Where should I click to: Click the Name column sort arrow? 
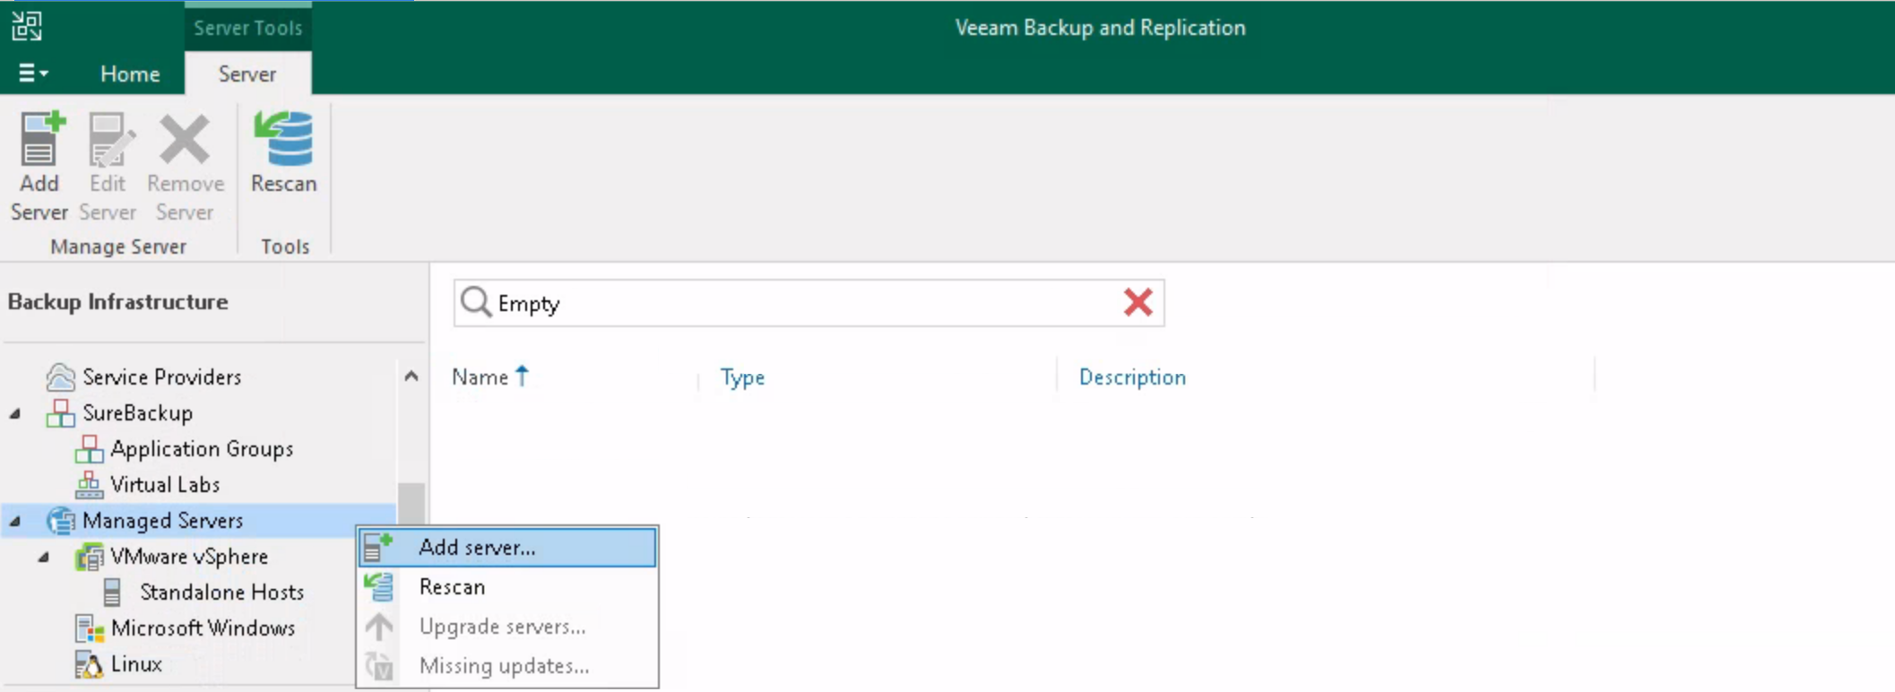[x=523, y=376]
